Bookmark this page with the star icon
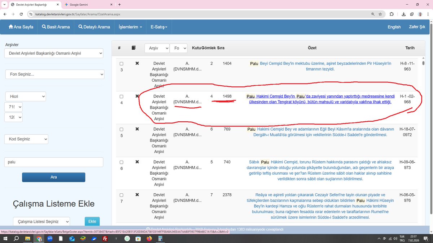The height and width of the screenshot is (243, 433). (x=380, y=14)
